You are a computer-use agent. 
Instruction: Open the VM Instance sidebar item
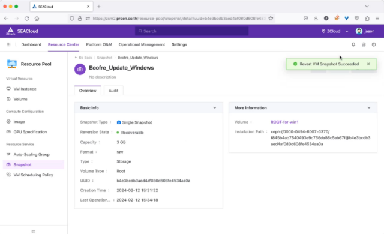(x=34, y=89)
